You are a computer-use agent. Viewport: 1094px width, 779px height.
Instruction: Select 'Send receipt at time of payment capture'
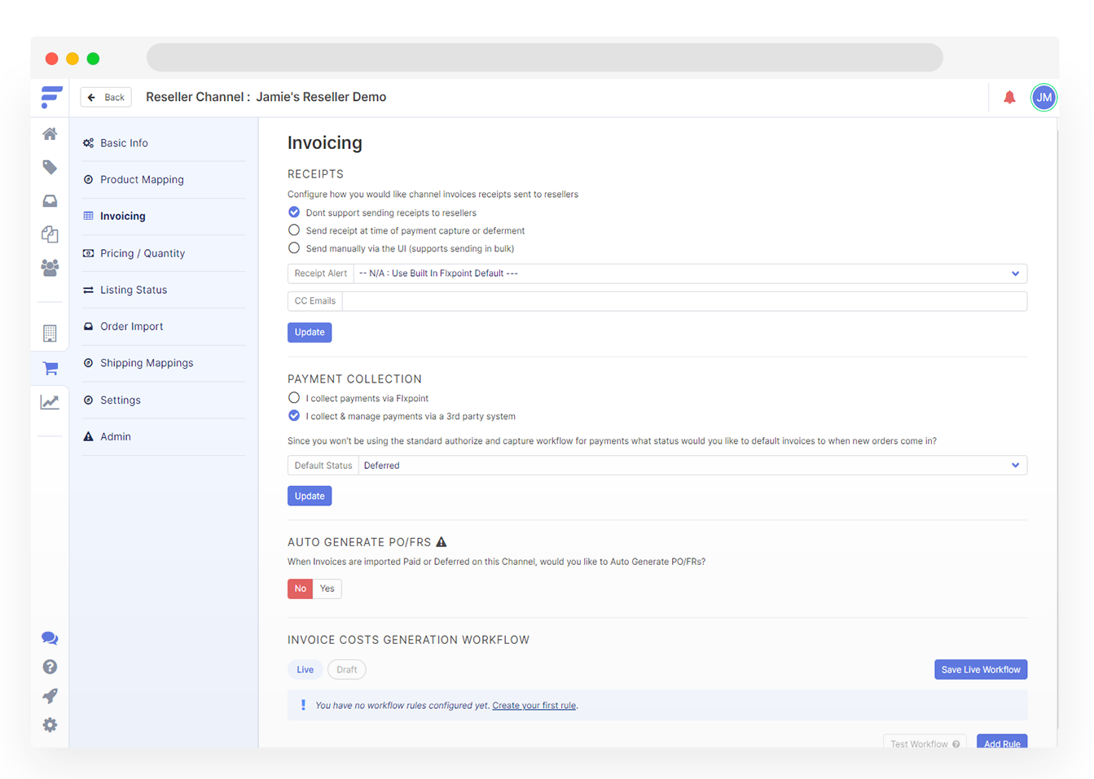[x=294, y=230]
